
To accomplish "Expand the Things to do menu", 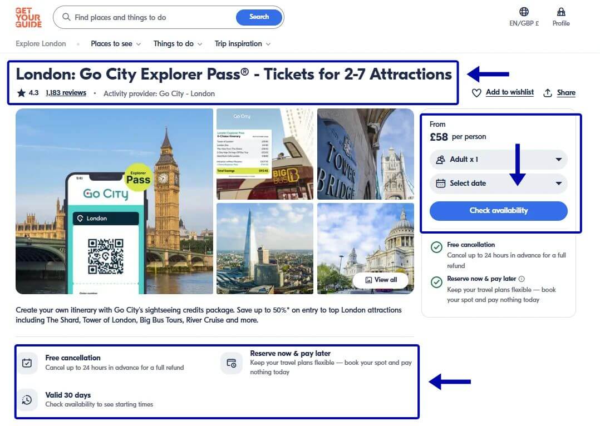I will (178, 43).
